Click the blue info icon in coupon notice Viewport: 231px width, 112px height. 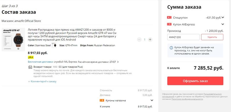[x=171, y=47]
